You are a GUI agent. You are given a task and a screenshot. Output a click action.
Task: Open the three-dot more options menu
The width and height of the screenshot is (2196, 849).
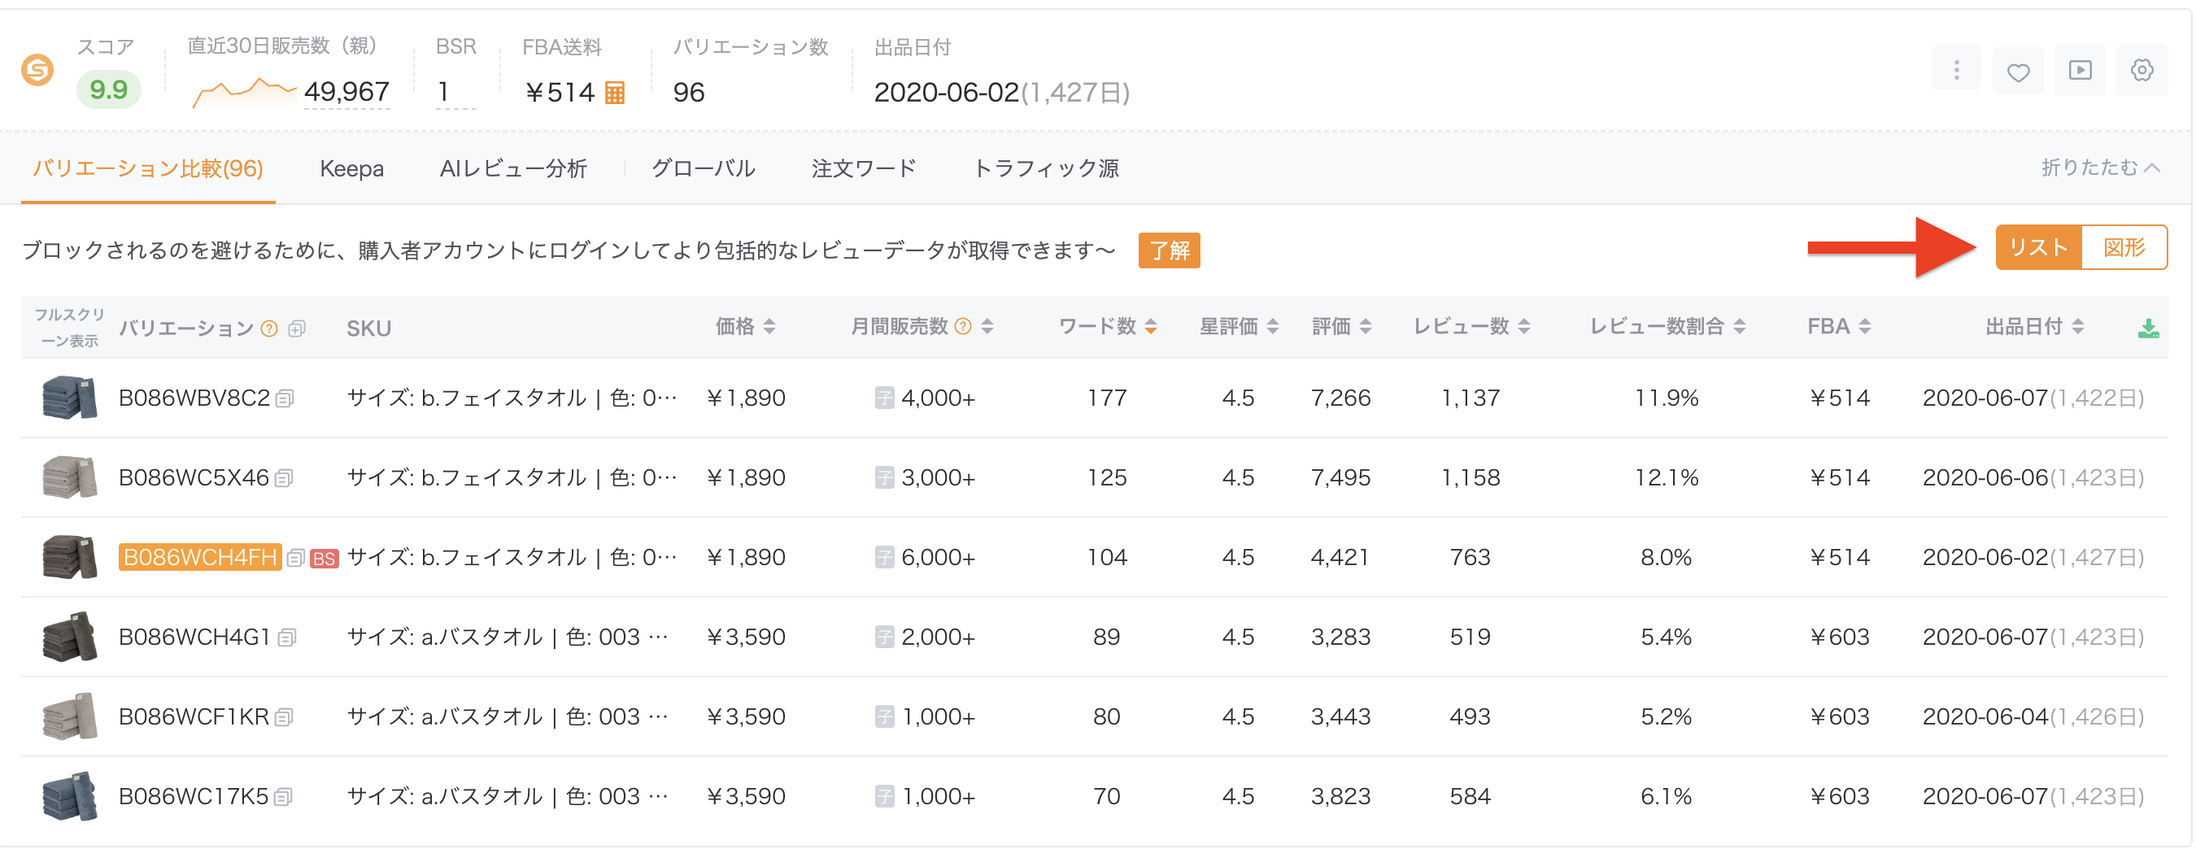(x=1956, y=70)
